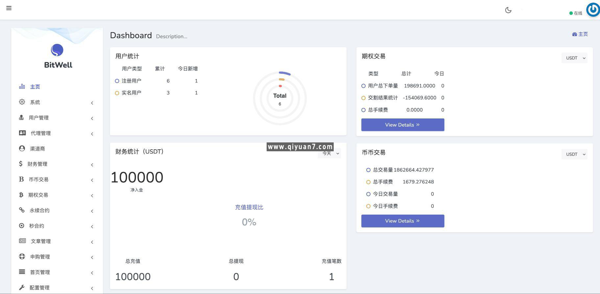Click the dollar sign finance icon
This screenshot has height=294, width=600.
pos(21,164)
